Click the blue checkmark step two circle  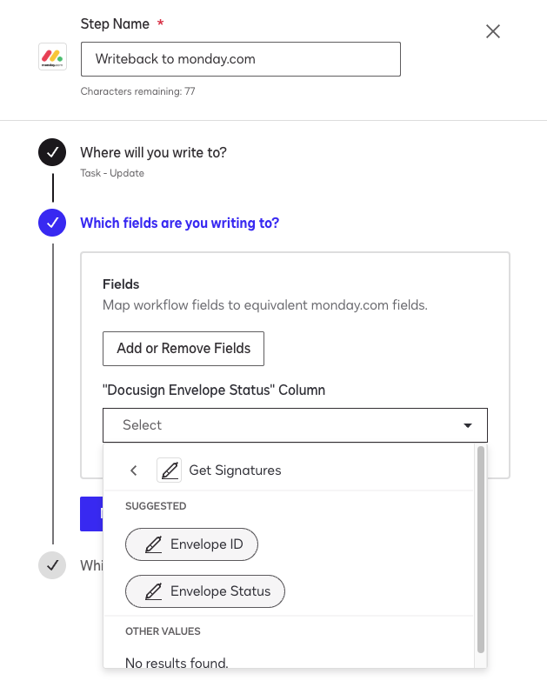point(52,223)
